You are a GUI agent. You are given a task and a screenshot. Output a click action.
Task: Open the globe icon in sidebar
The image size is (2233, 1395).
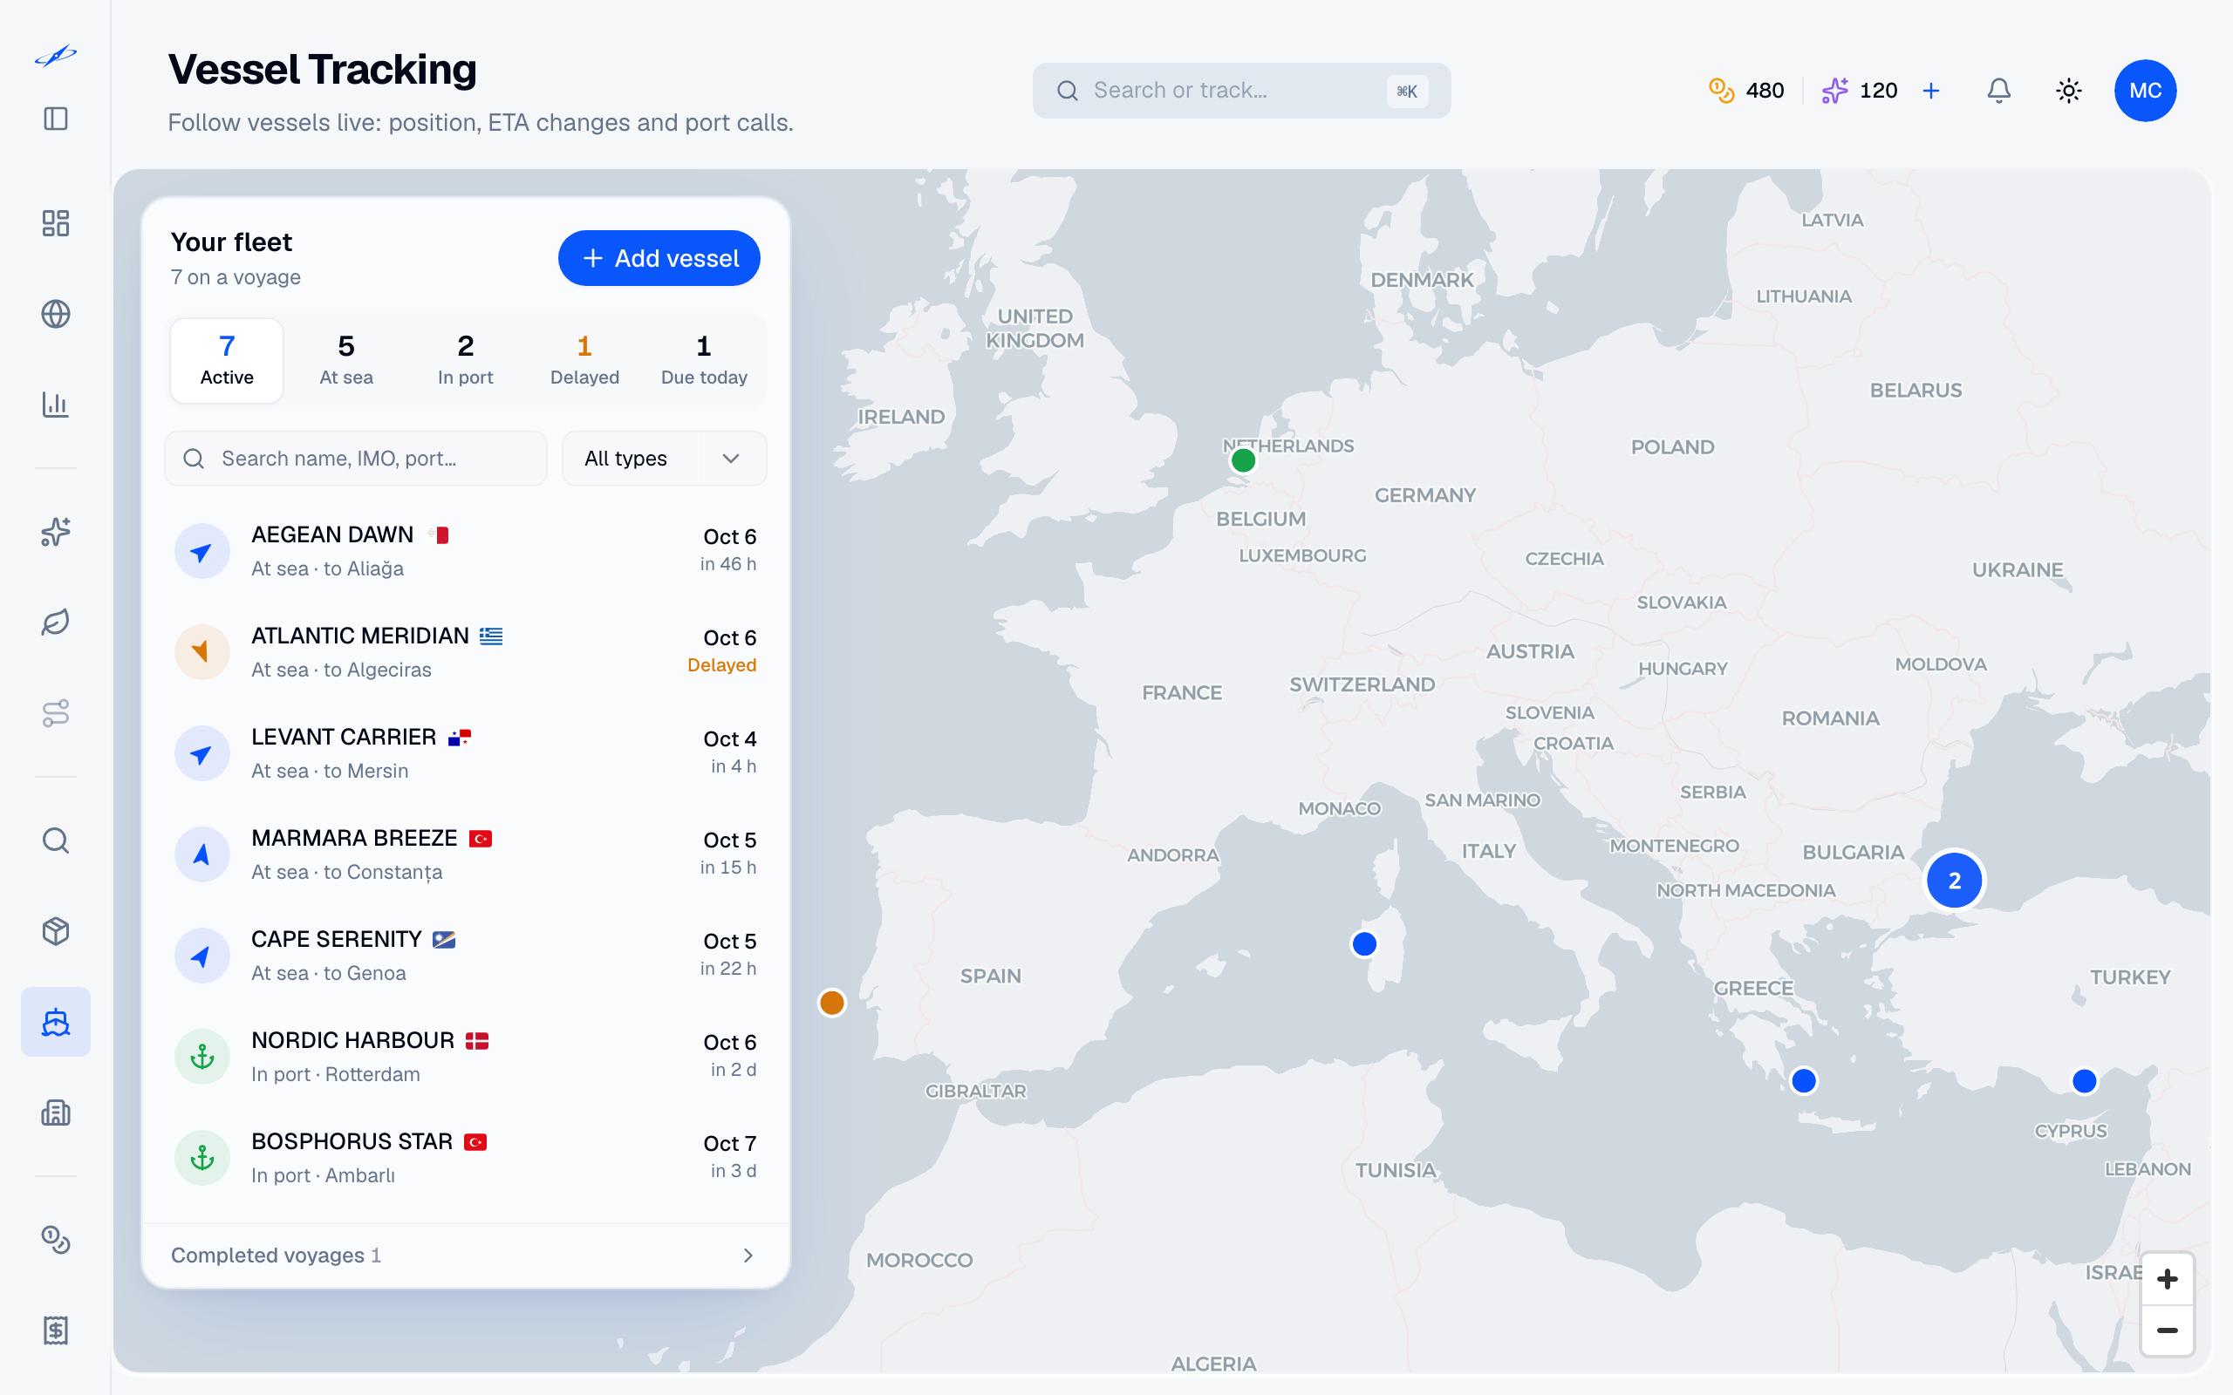click(x=55, y=314)
